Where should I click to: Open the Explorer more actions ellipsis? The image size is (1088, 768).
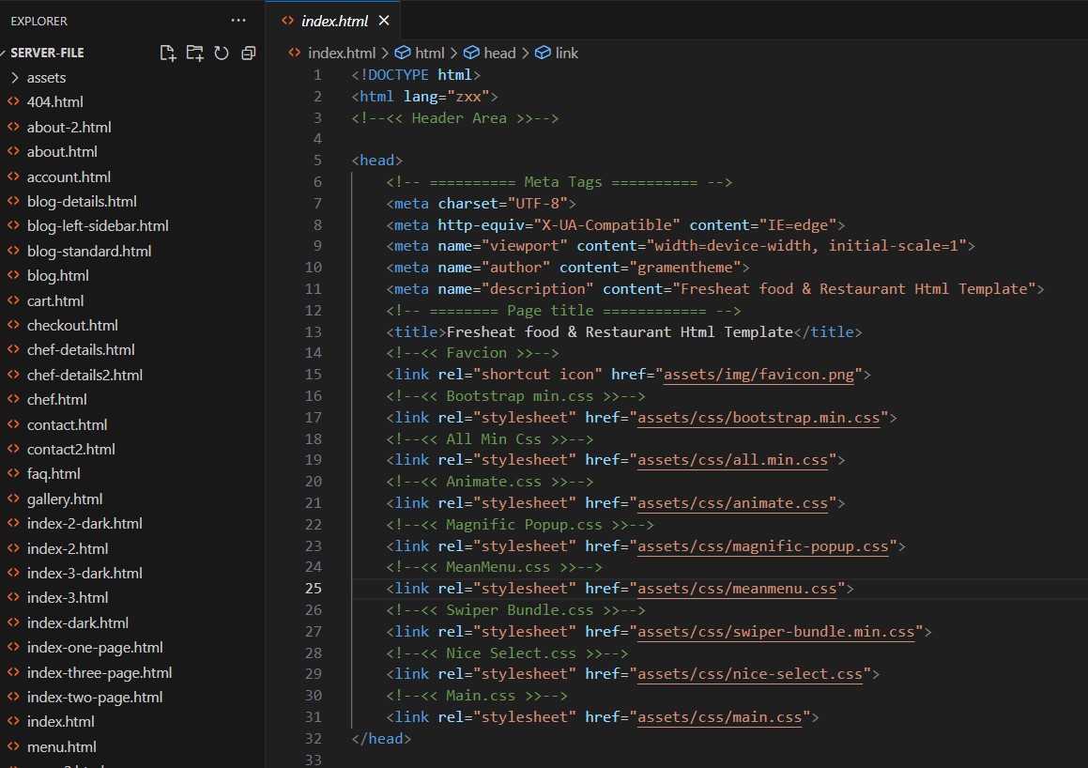238,20
